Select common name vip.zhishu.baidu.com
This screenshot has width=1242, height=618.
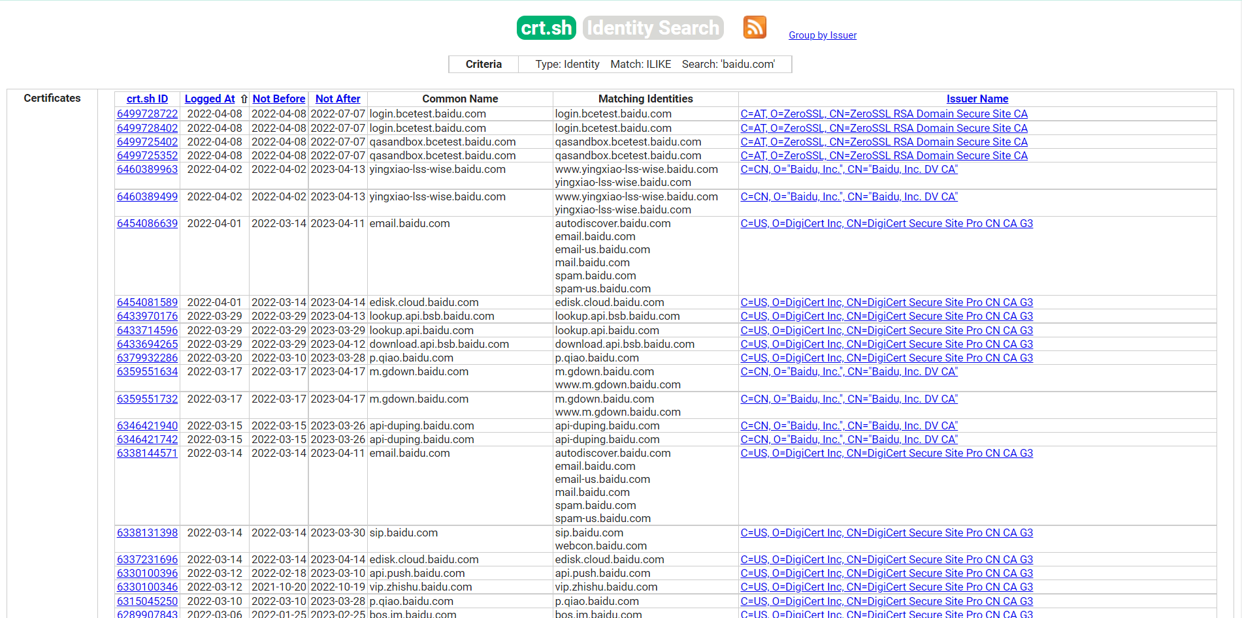421,587
